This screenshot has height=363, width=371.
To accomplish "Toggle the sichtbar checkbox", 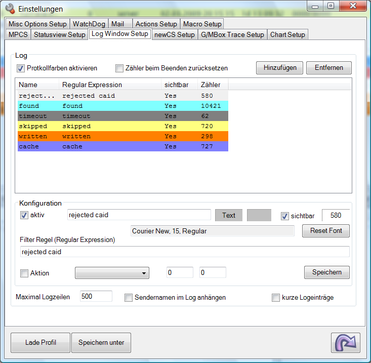I will (284, 216).
